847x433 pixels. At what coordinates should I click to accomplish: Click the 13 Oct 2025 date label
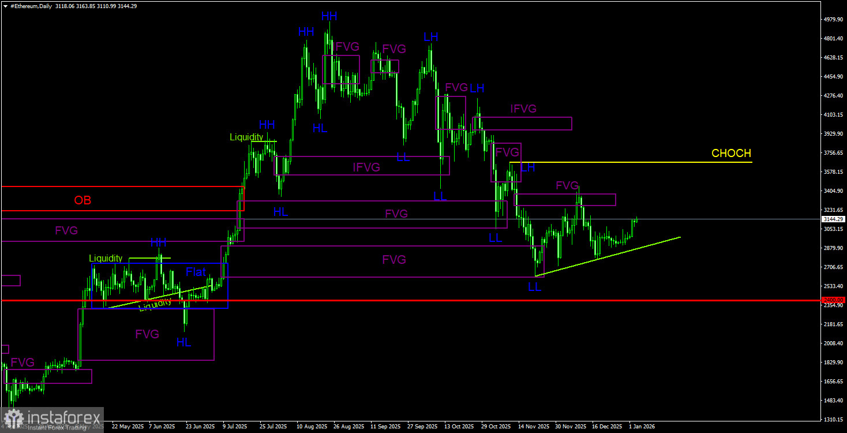(x=459, y=427)
